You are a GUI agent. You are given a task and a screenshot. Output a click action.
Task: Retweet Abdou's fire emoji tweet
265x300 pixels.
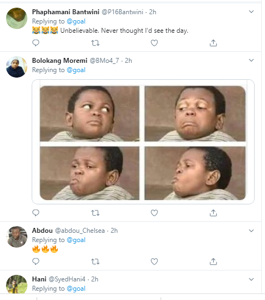pyautogui.click(x=95, y=261)
